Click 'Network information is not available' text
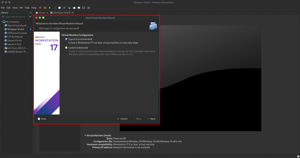 pos(132,147)
